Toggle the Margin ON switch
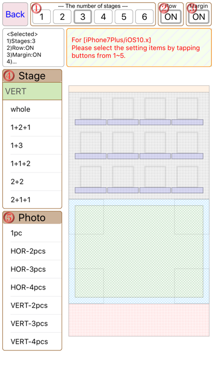Viewport: 214px width, 381px height. click(199, 17)
